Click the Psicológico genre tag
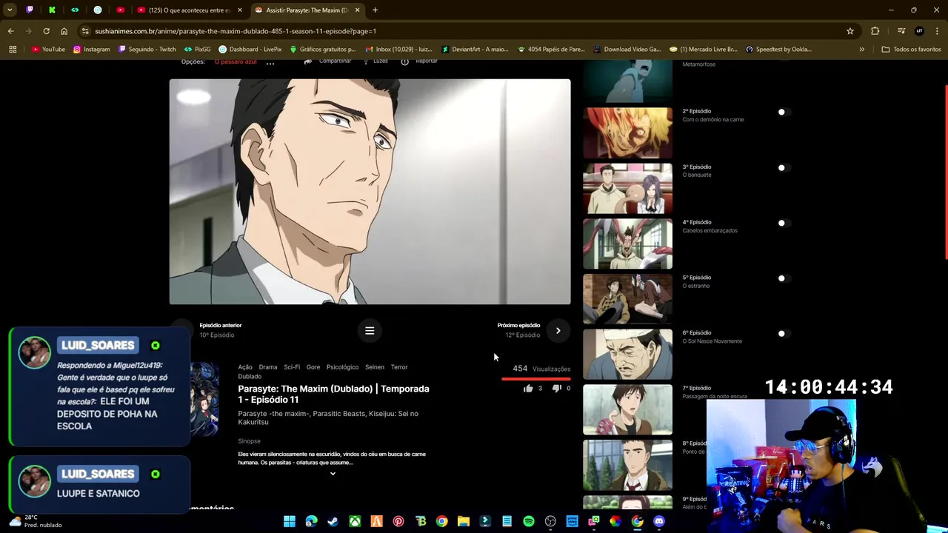 tap(342, 367)
